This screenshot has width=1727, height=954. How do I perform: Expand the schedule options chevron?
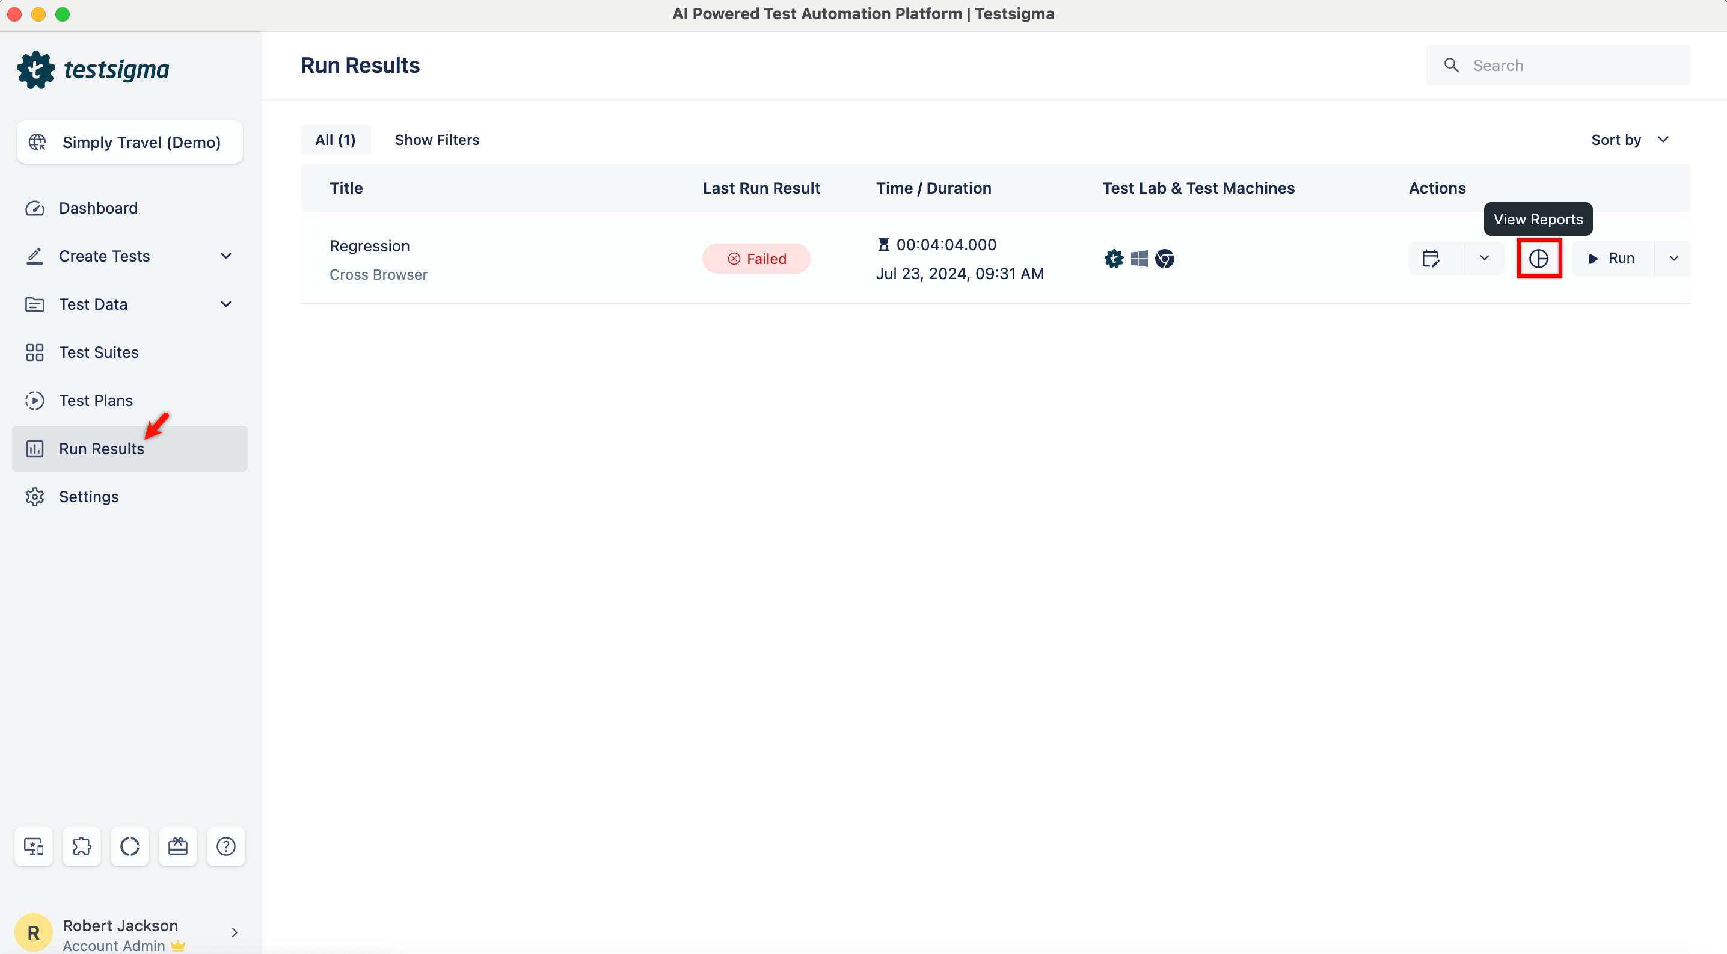click(x=1484, y=259)
